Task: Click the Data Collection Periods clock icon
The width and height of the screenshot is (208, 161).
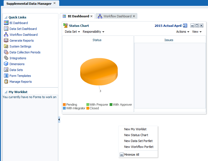Action: pos(6,52)
